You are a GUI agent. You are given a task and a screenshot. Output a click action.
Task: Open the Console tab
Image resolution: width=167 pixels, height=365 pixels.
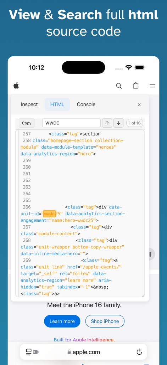[86, 104]
